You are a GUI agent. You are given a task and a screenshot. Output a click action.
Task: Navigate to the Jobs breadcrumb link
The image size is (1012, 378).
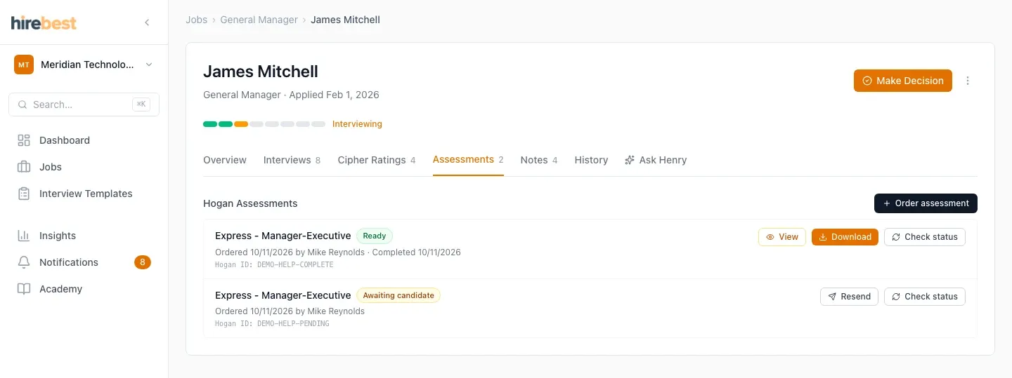coord(196,20)
